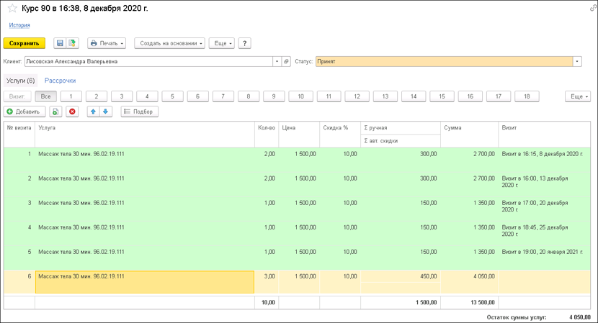
Task: Select the service cell in row 1
Action: [x=145, y=160]
